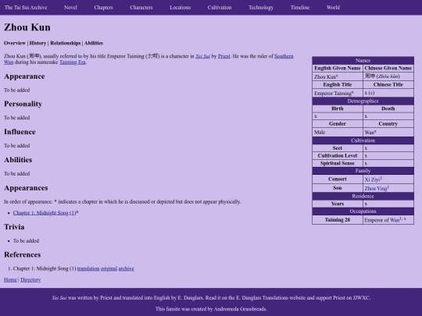Click the Cultivation header in infobox
The height and width of the screenshot is (316, 422).
click(363, 140)
